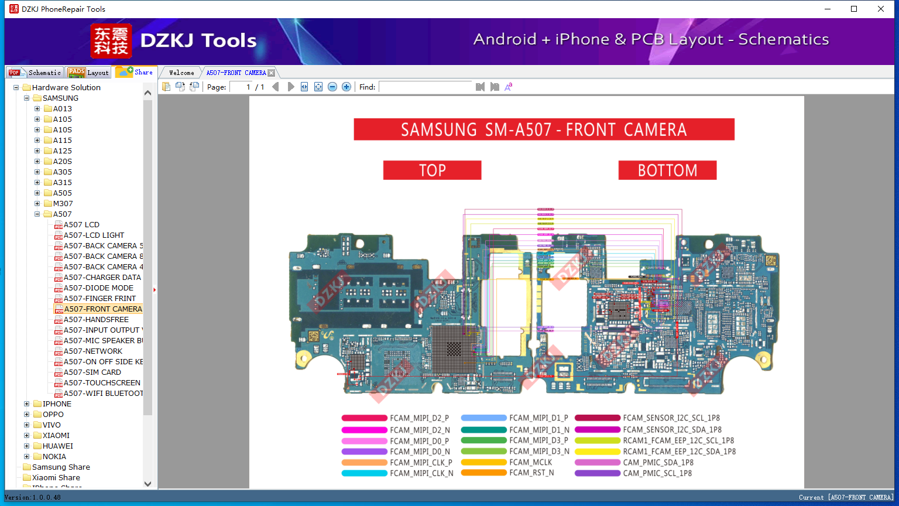Collapse the A507 folder
The width and height of the screenshot is (899, 506).
[37, 214]
